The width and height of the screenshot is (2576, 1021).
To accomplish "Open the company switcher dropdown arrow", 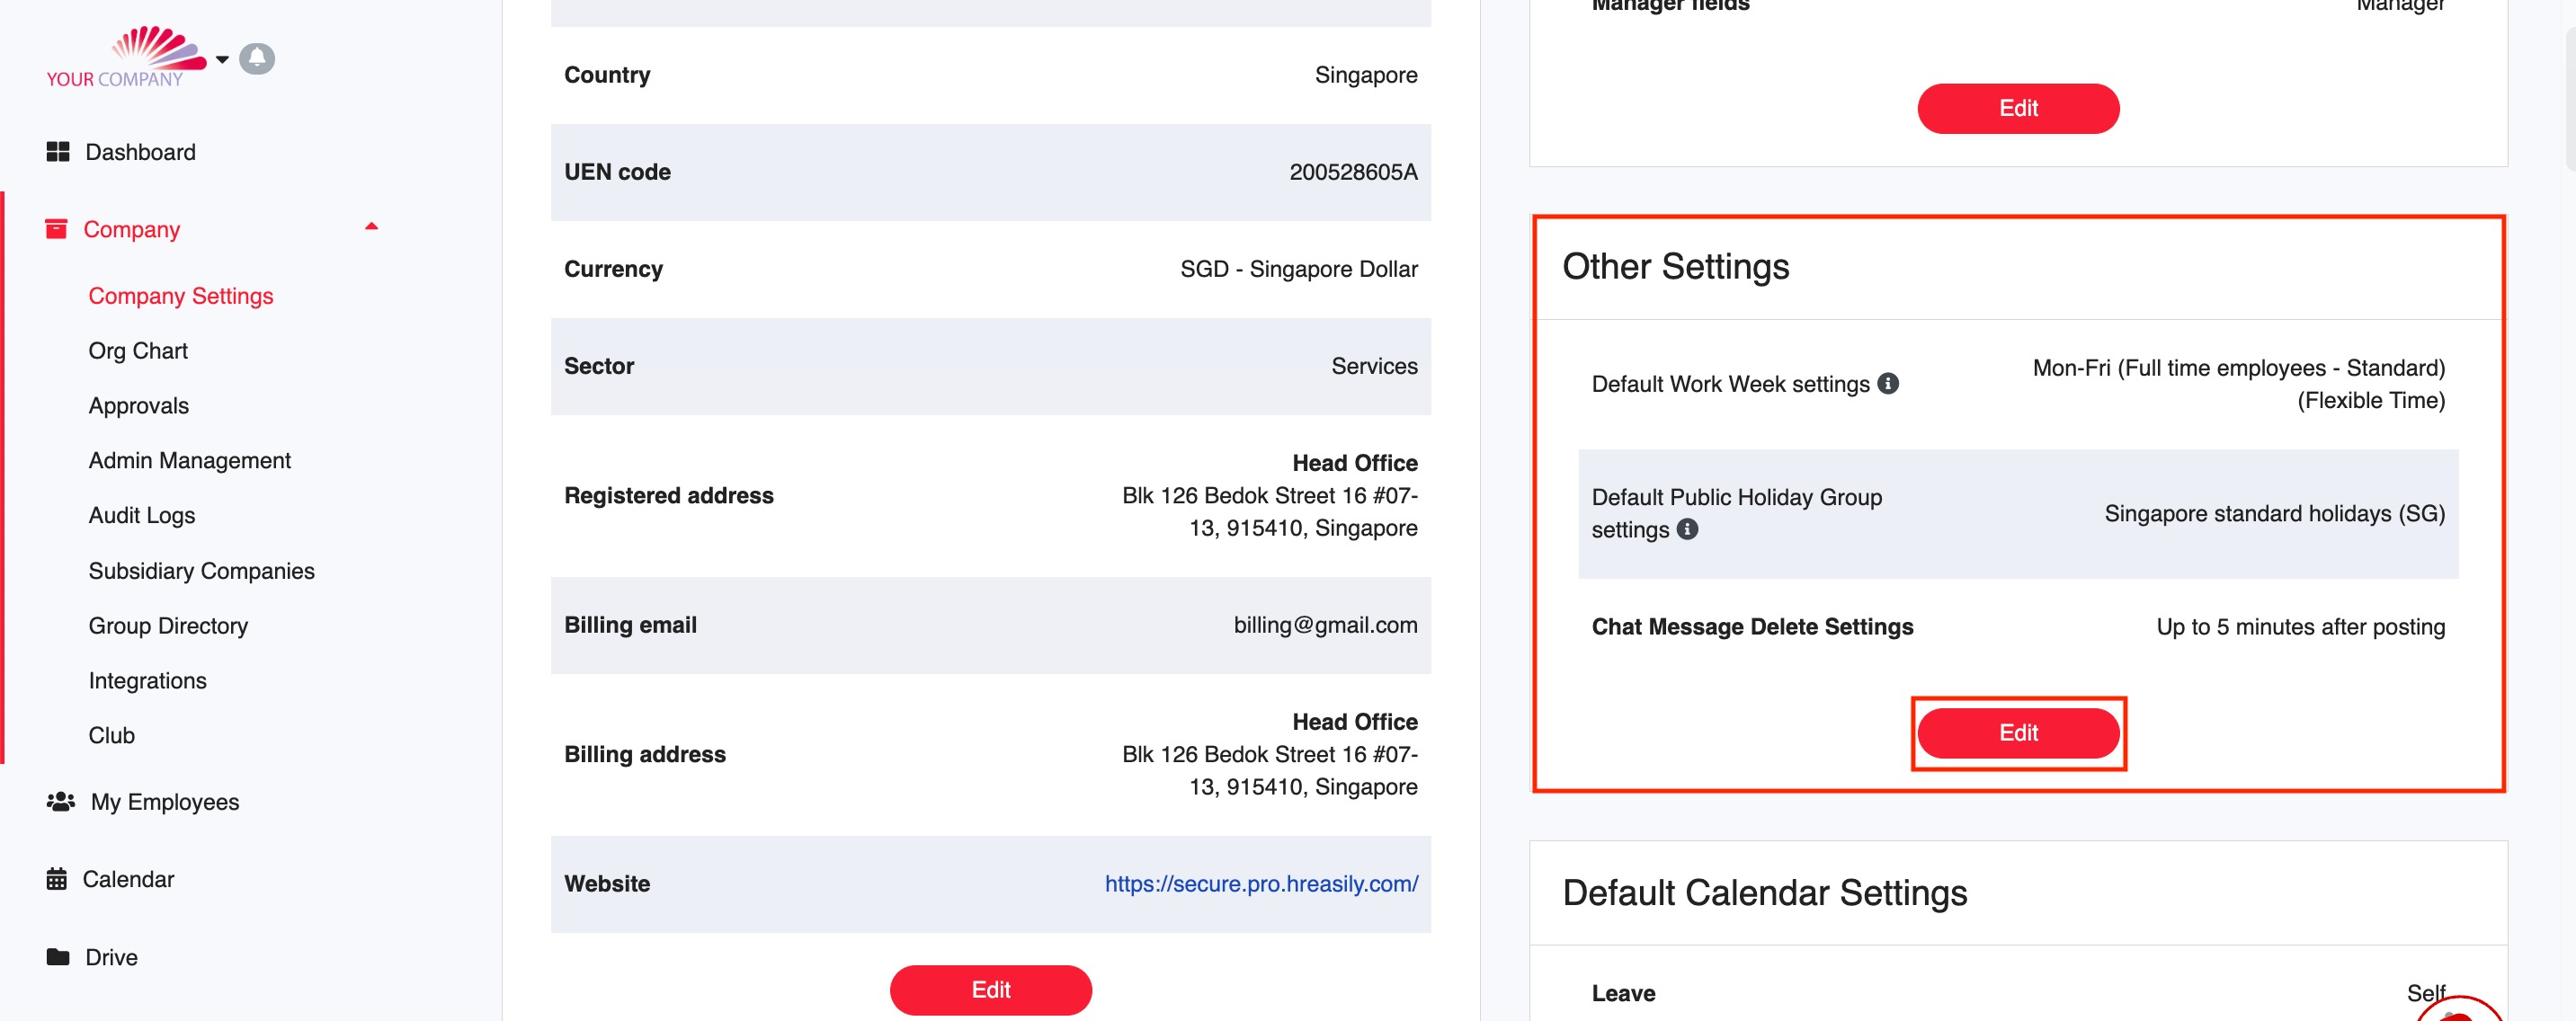I will (x=222, y=59).
